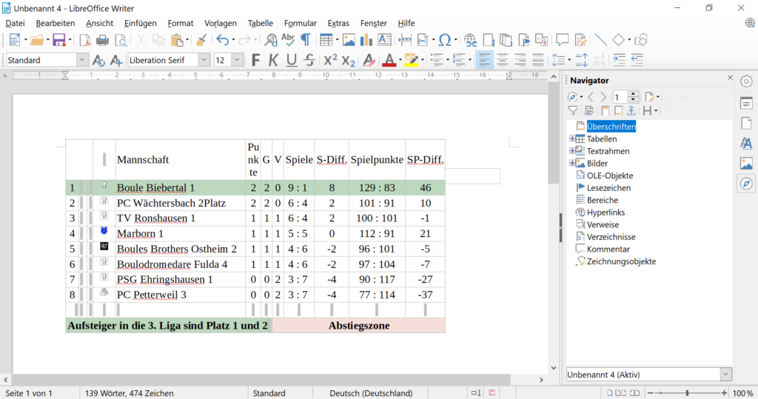
Task: Open the Hilfe menu
Action: coord(406,23)
